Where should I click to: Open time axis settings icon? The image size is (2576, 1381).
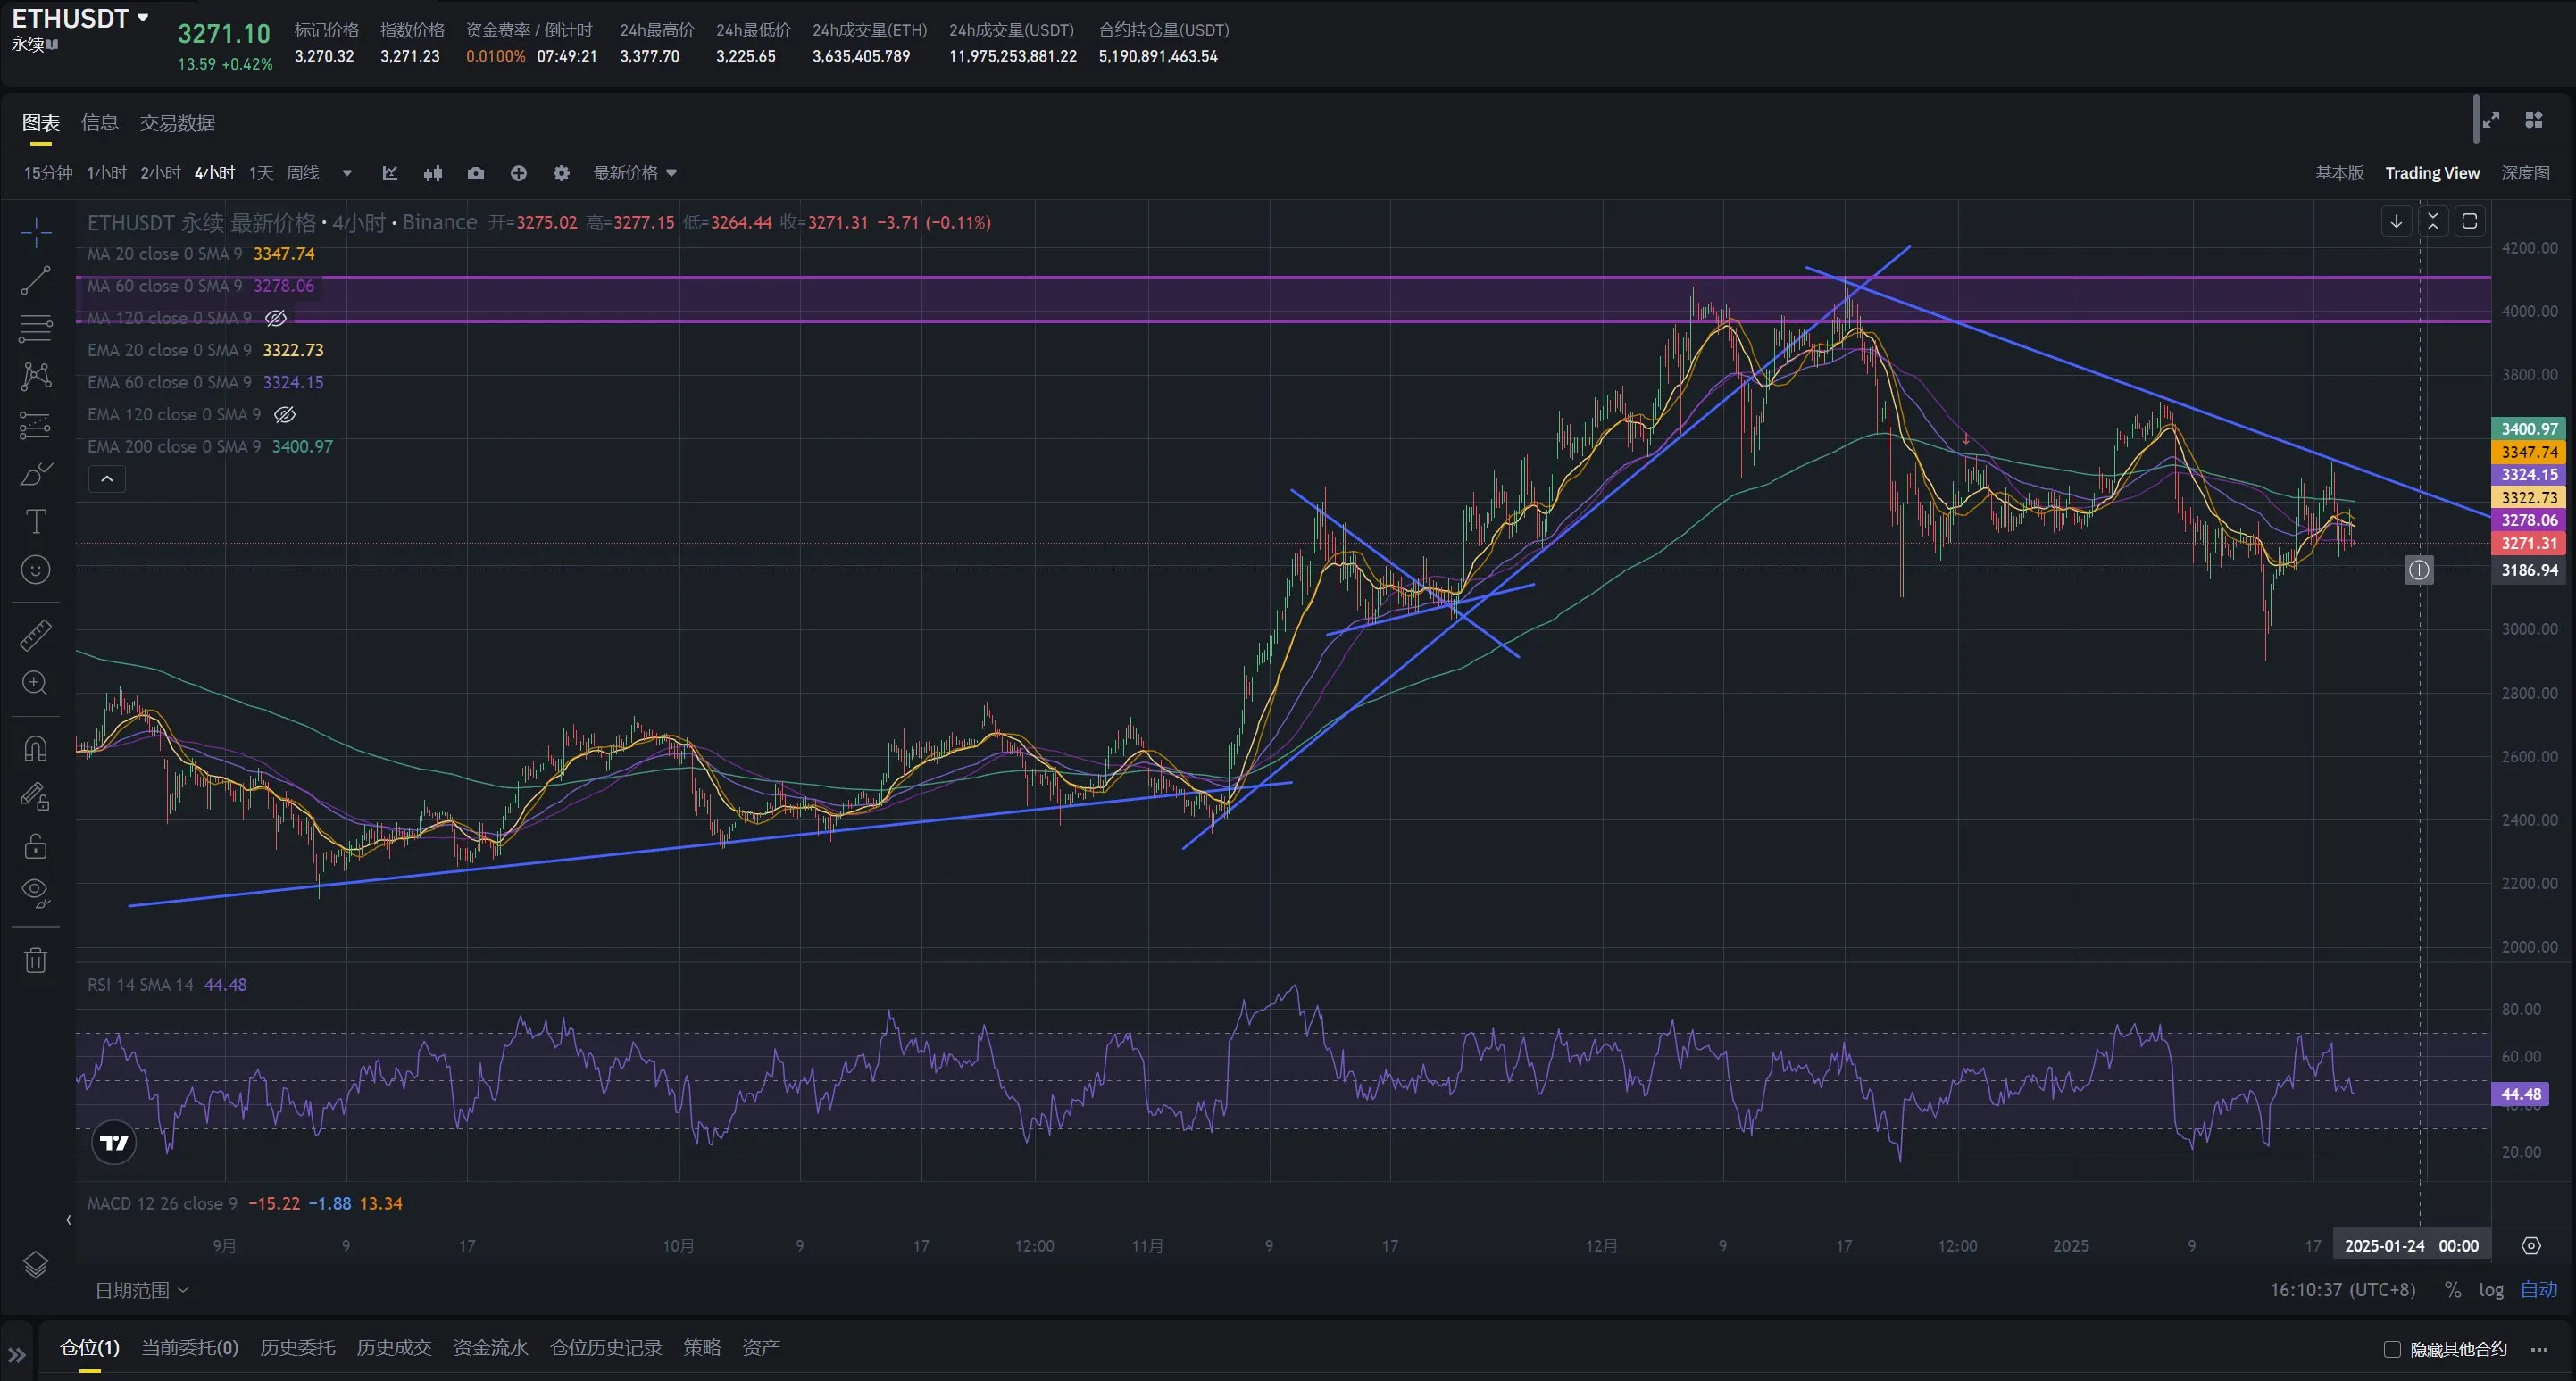2531,1245
